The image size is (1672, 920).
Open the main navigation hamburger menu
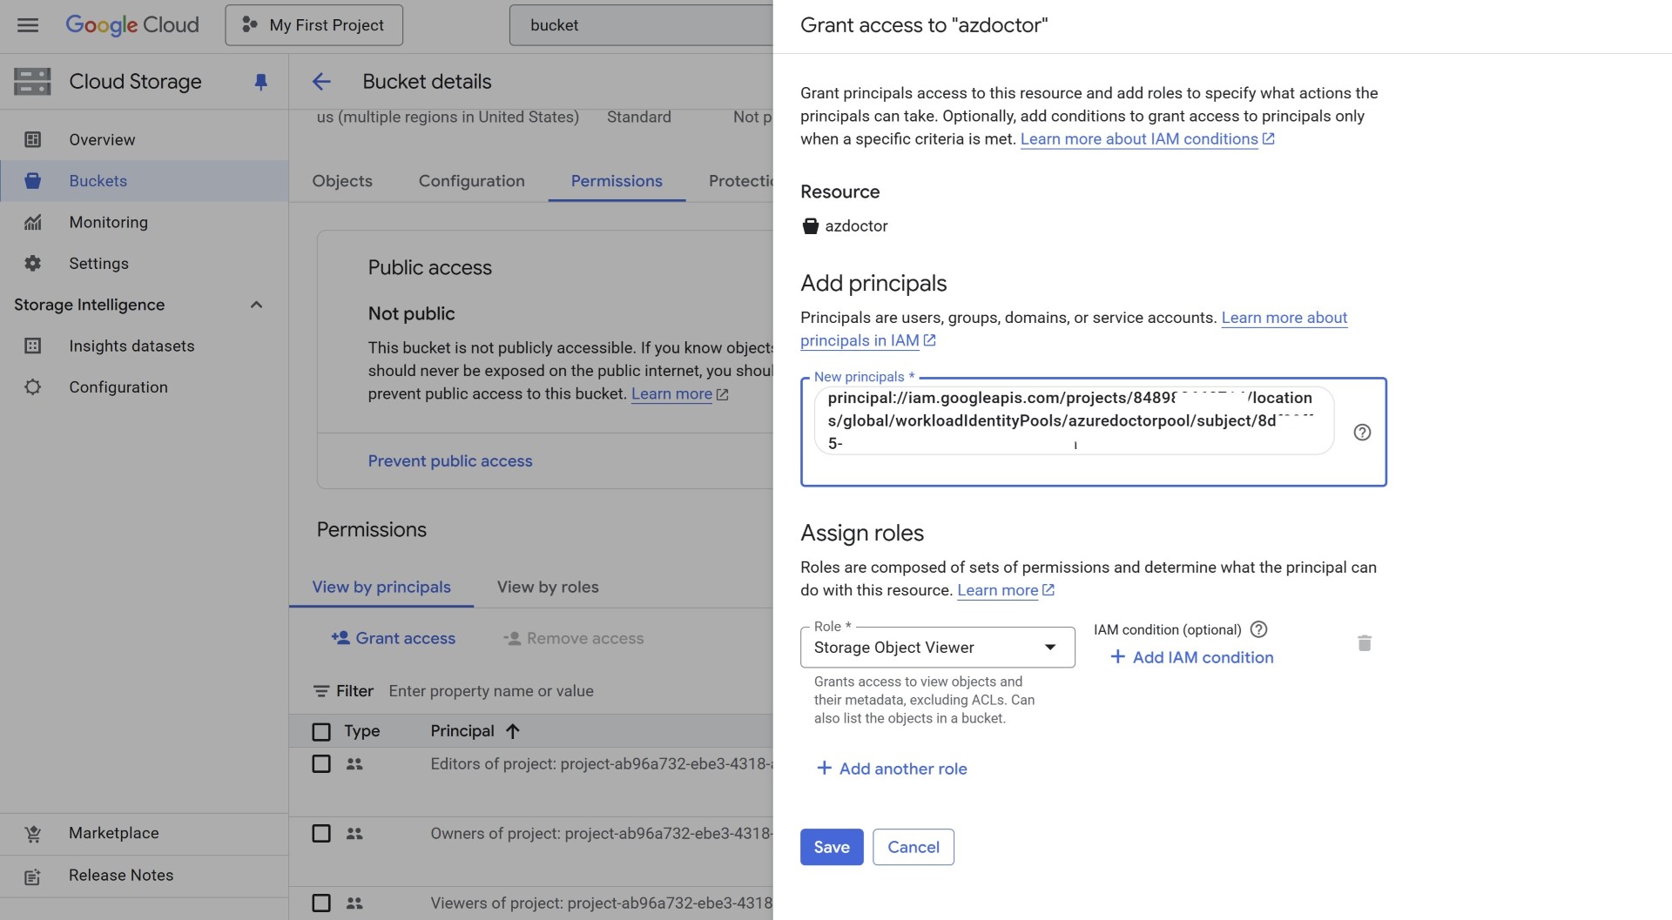click(x=28, y=24)
